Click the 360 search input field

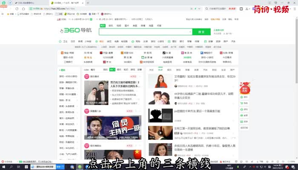click(x=144, y=32)
